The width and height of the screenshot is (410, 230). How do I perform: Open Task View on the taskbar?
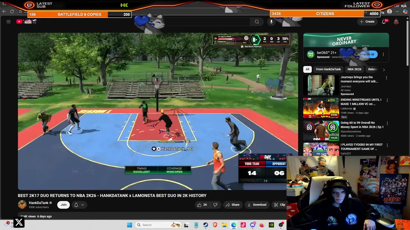point(186,225)
